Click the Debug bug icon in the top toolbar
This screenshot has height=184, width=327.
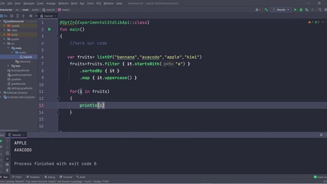301,10
